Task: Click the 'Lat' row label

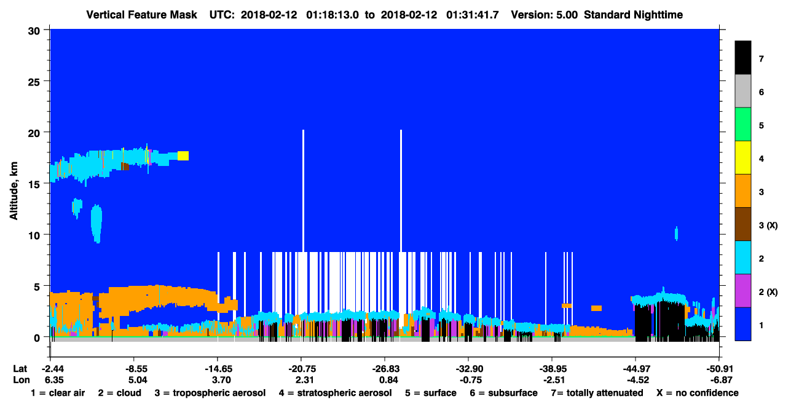Action: coord(20,369)
